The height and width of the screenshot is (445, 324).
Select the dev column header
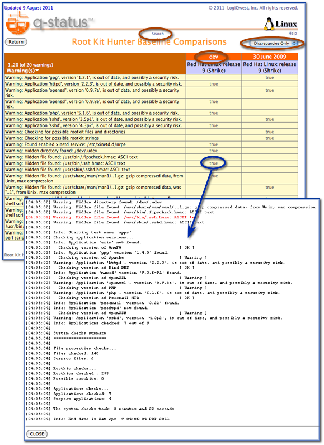coord(214,57)
